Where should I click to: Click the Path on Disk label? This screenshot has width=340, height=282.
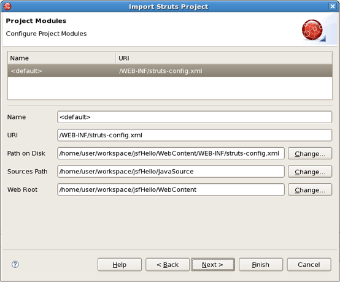[26, 153]
